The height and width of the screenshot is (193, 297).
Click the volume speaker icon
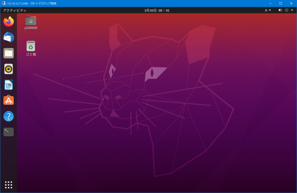[280, 10]
